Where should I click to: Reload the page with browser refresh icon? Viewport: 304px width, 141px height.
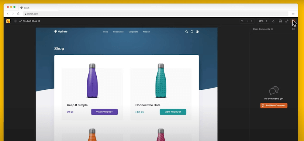click(x=18, y=14)
